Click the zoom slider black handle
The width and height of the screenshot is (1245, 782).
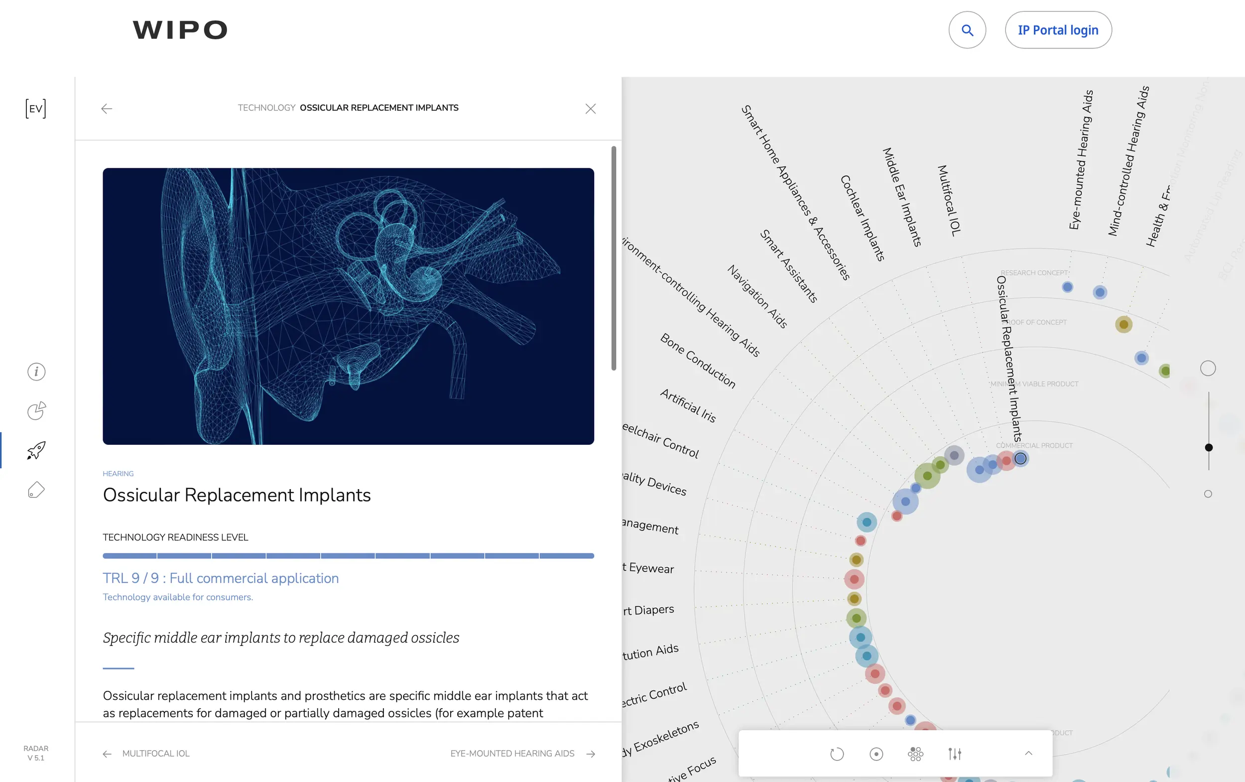click(x=1208, y=447)
